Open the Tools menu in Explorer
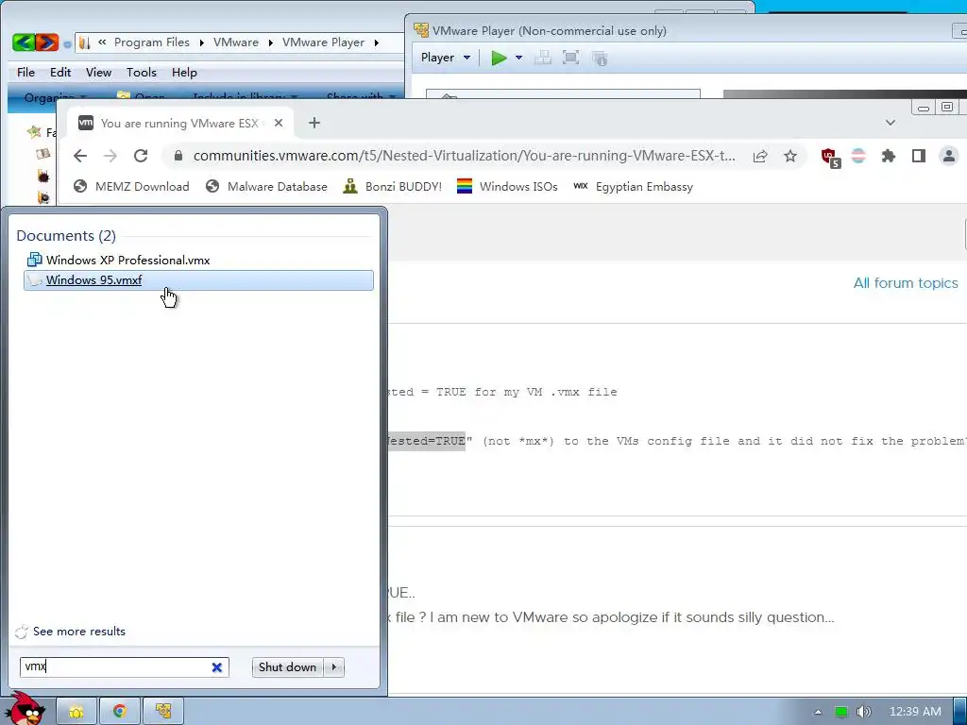 (x=142, y=72)
